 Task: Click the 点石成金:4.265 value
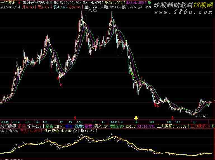[x=57, y=131]
